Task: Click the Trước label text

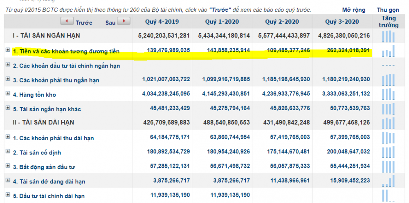Action: point(84,22)
